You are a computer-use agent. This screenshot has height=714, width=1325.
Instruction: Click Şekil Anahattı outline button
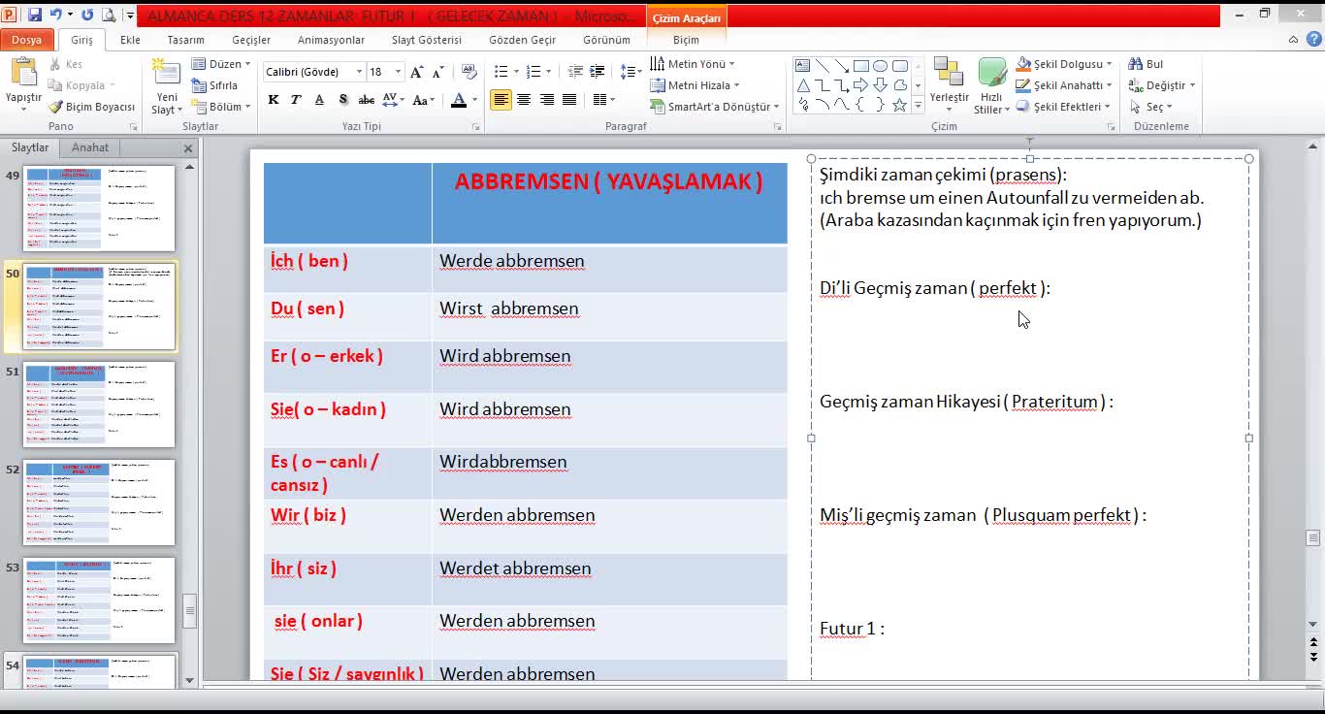coord(1064,85)
